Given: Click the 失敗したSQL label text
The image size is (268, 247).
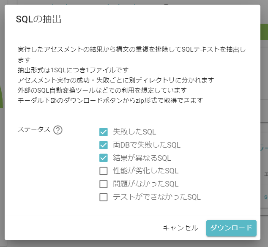Looking at the screenshot, I should click(134, 132).
